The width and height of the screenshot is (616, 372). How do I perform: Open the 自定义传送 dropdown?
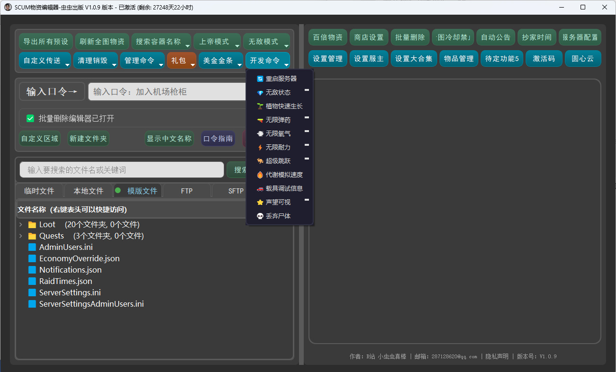click(x=45, y=61)
